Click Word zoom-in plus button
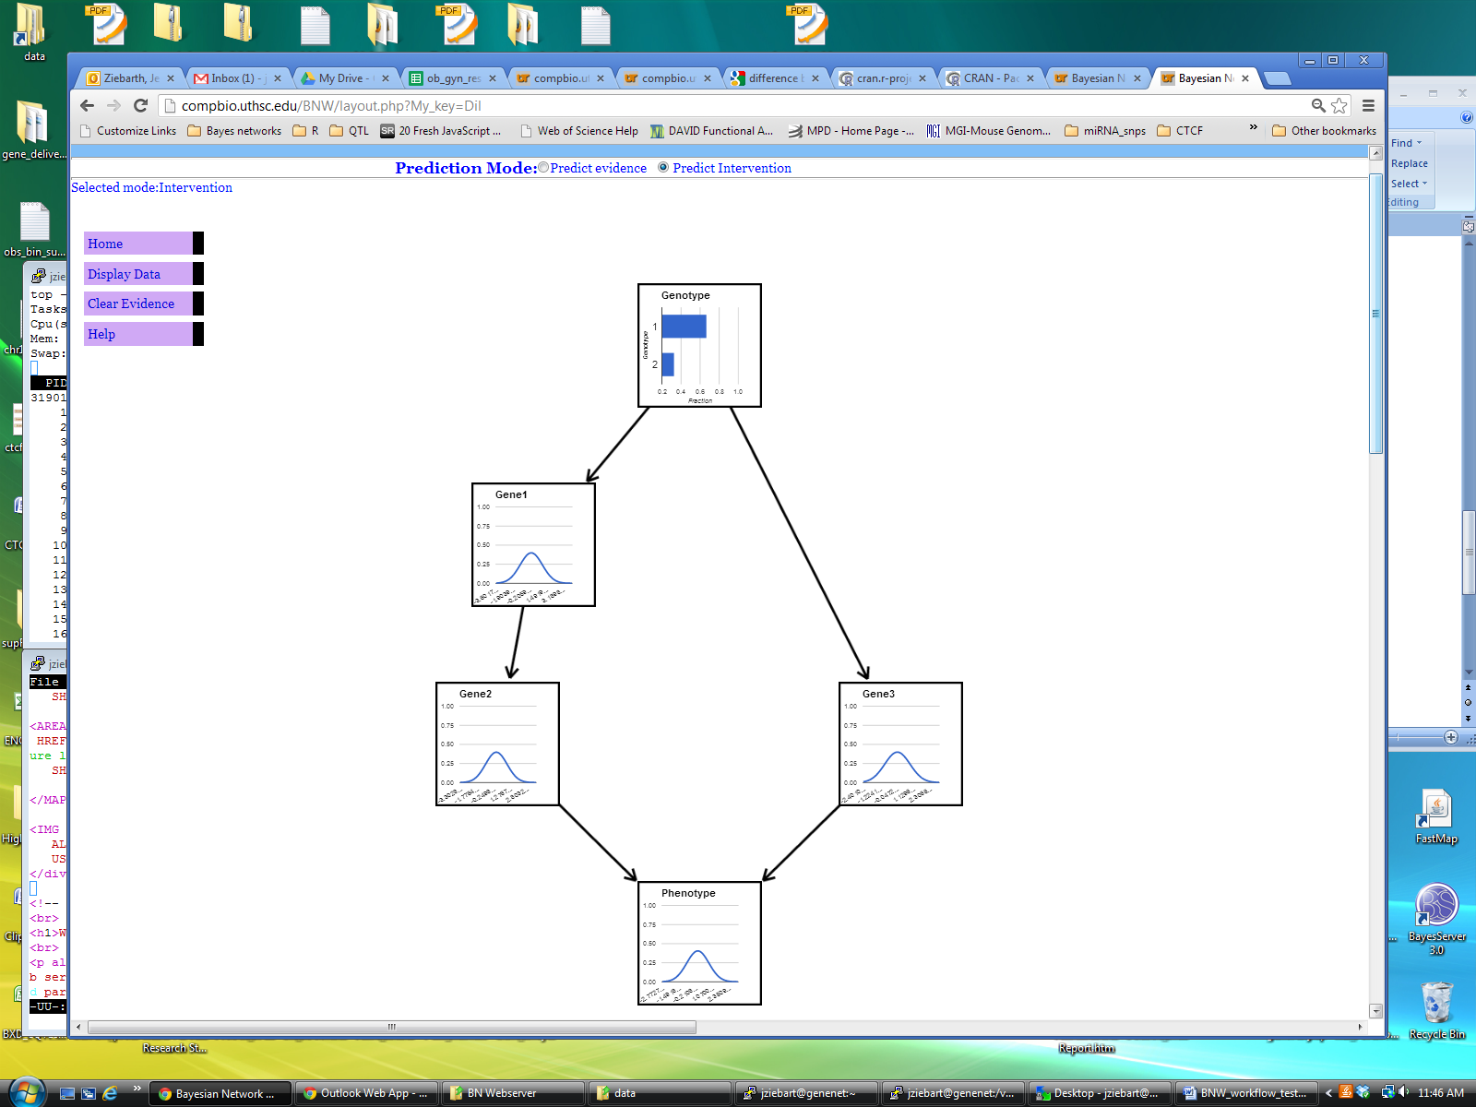The width and height of the screenshot is (1476, 1107). point(1451,737)
